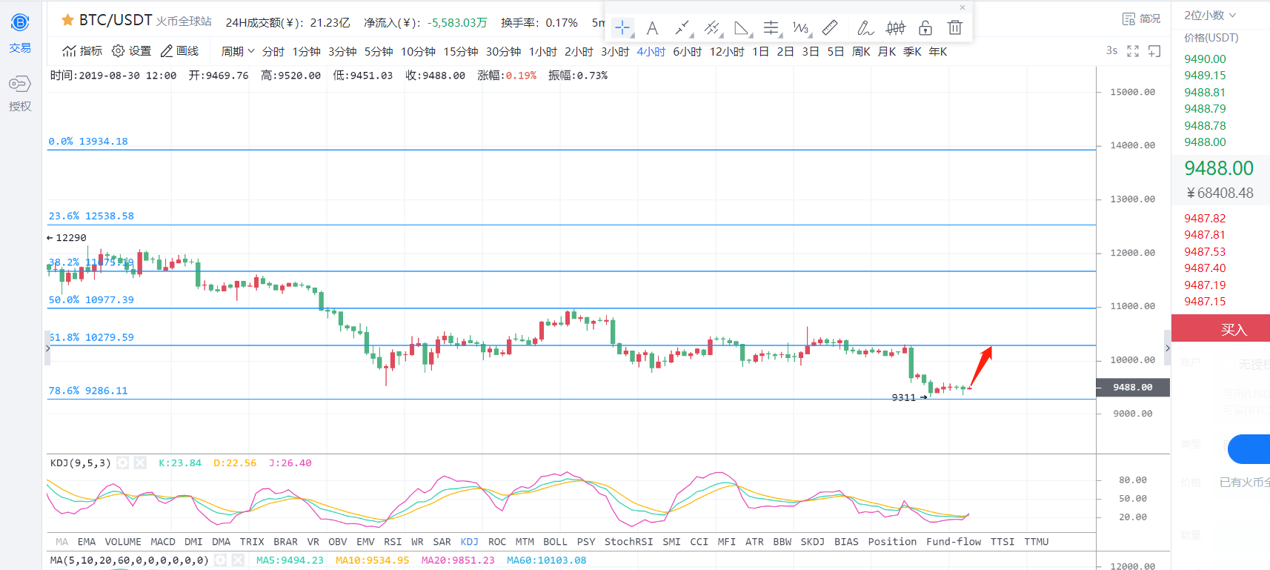Select the freehand pen drawing tool
This screenshot has width=1270, height=570.
865,28
